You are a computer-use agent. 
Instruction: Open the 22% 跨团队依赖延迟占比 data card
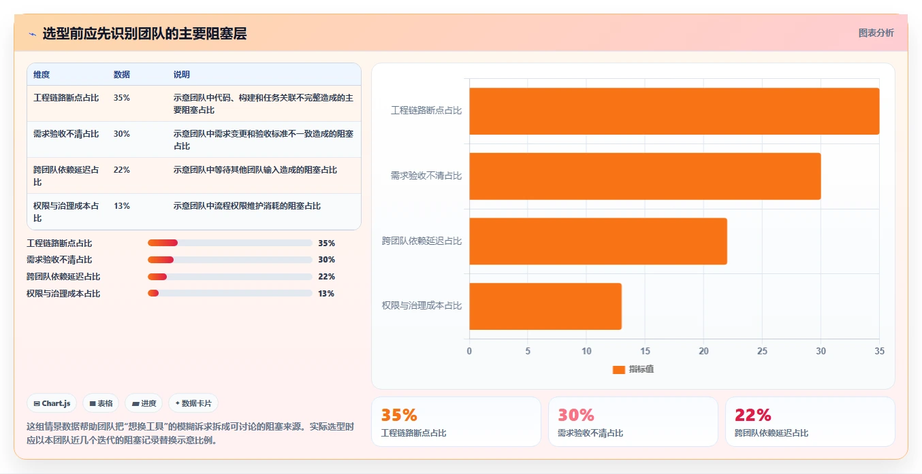pyautogui.click(x=810, y=422)
